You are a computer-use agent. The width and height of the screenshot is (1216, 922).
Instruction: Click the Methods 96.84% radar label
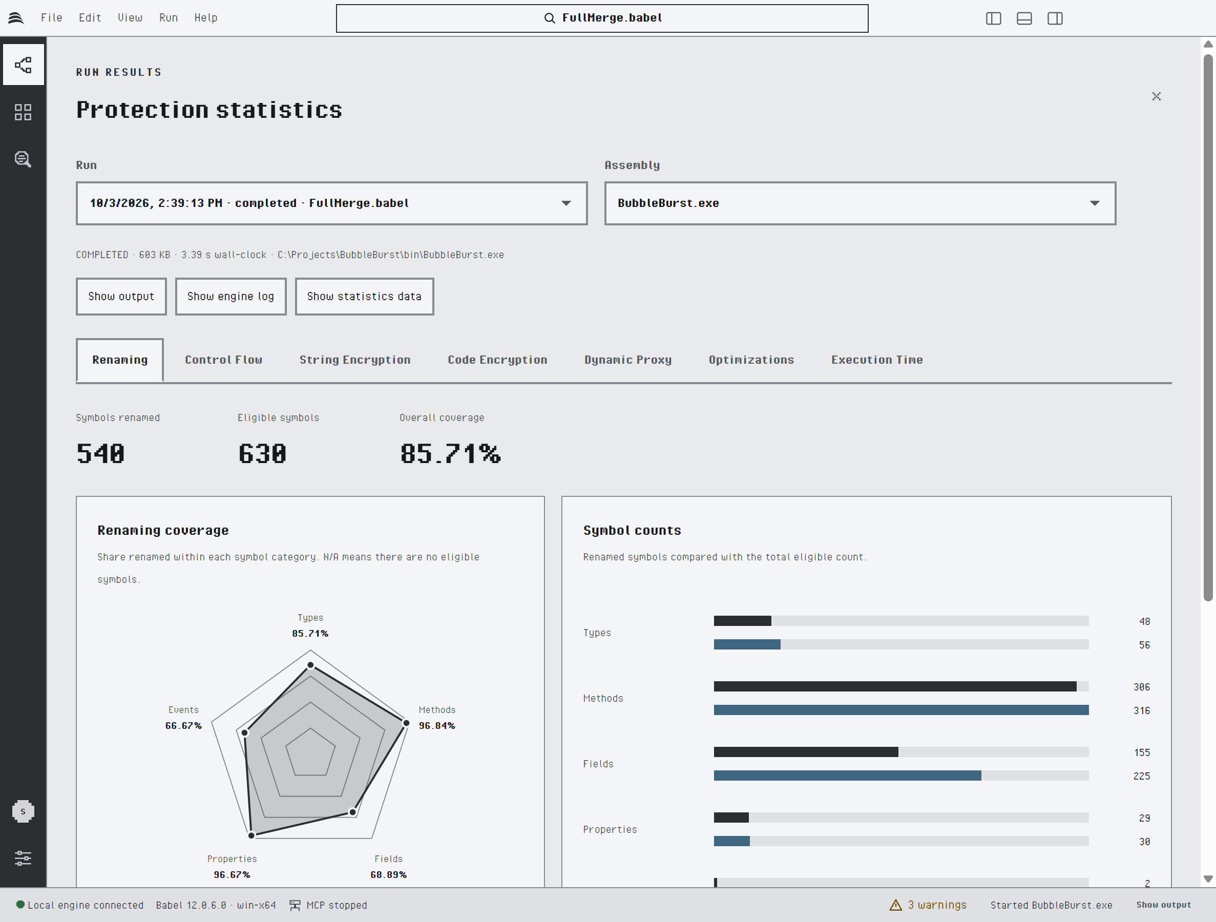[437, 718]
